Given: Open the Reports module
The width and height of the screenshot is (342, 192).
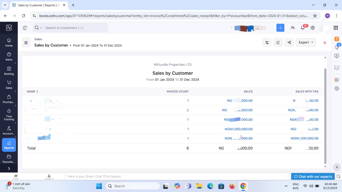Looking at the screenshot, I should click(9, 145).
